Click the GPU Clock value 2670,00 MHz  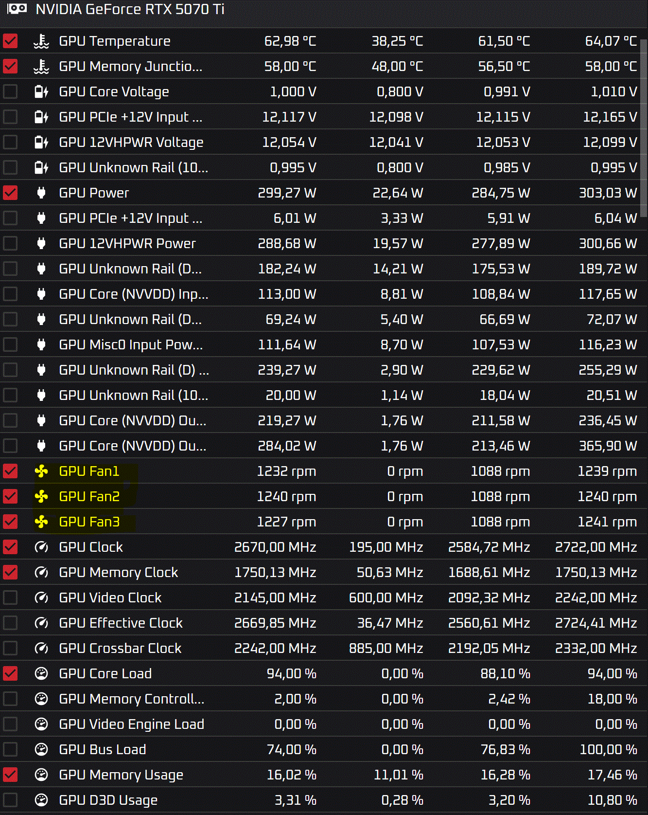275,547
